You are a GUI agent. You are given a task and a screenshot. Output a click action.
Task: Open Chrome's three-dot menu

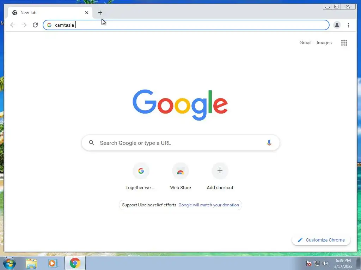pyautogui.click(x=348, y=25)
